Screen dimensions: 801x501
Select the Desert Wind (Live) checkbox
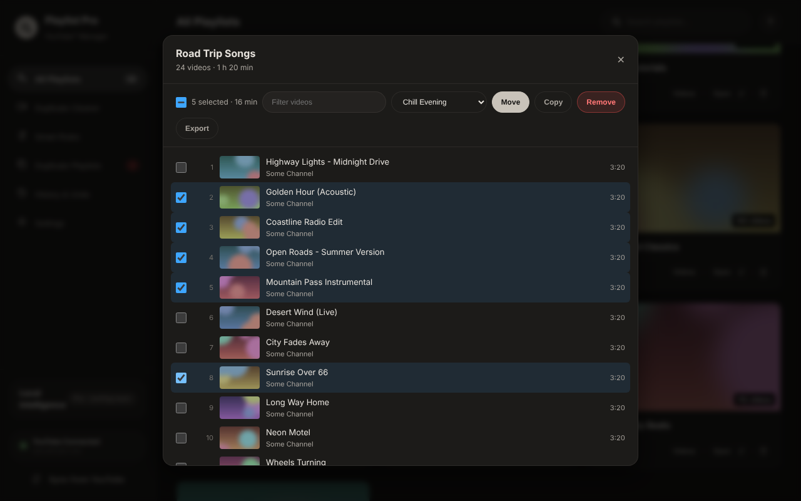tap(181, 318)
